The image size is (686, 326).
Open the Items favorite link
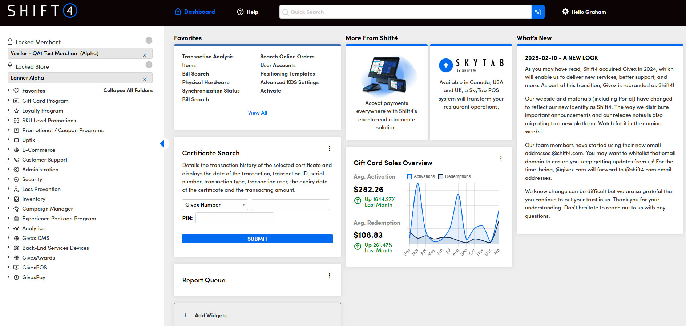coord(189,65)
